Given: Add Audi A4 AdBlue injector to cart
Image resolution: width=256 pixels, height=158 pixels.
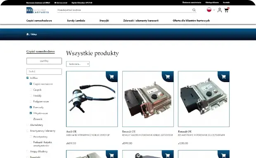Looking at the screenshot, I should (111, 77).
